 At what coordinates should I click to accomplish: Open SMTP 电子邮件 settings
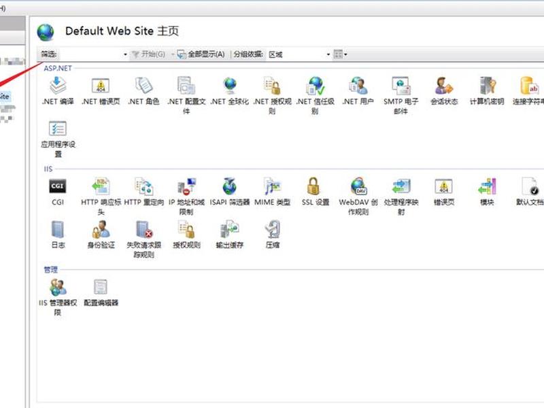click(x=401, y=95)
